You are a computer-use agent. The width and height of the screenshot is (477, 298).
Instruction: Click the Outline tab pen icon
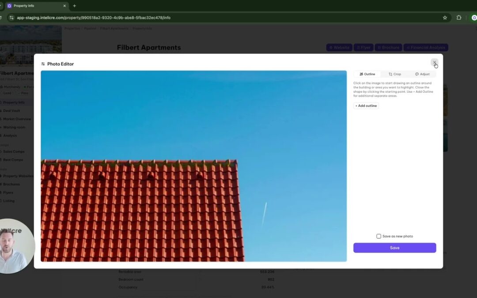[x=361, y=74]
